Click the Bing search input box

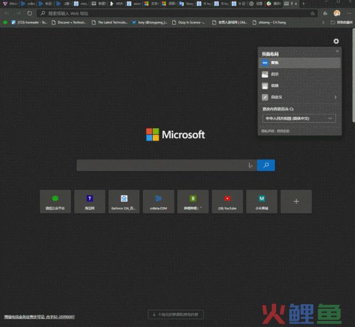(161, 165)
